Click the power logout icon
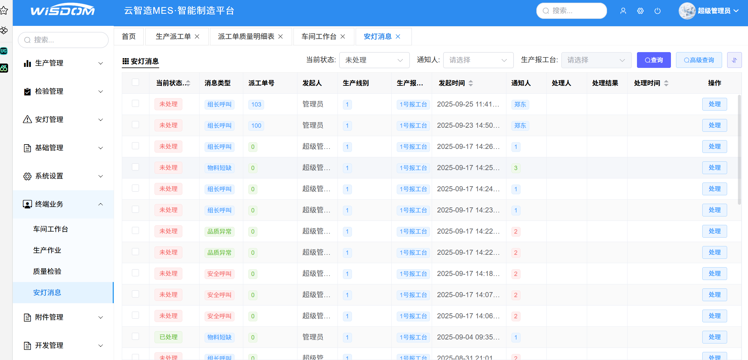This screenshot has width=748, height=360. pos(657,11)
